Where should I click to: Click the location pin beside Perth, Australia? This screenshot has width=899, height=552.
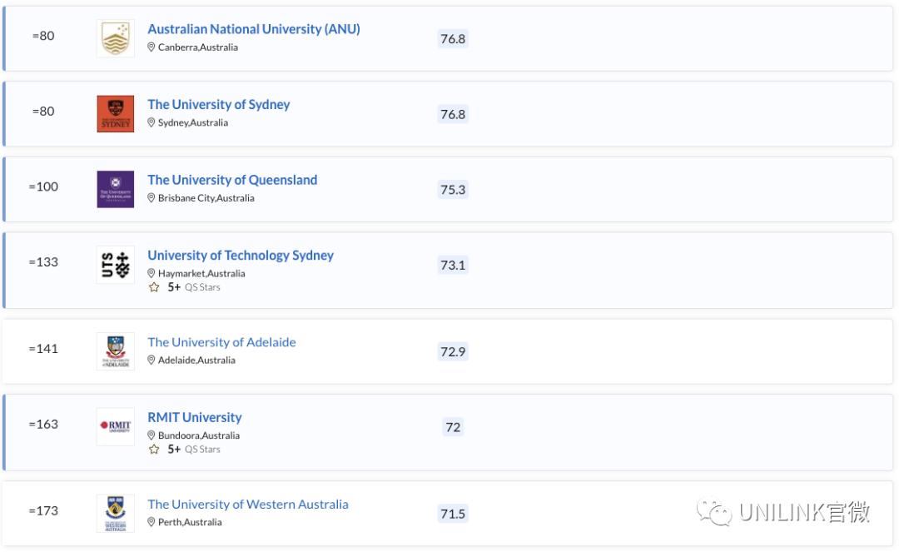point(151,522)
